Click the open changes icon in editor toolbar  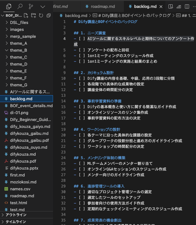click(179, 6)
